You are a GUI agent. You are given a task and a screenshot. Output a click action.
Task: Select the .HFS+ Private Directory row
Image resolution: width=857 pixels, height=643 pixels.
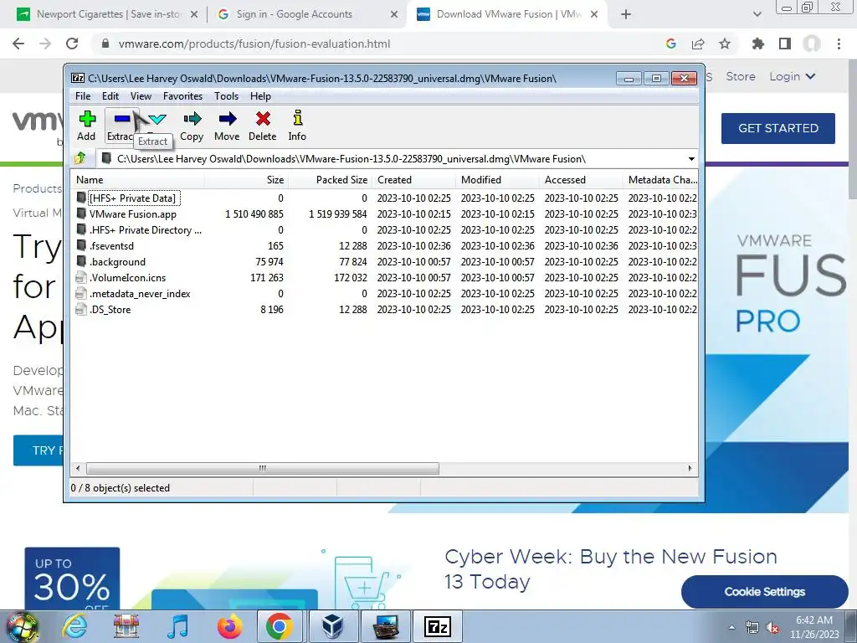[x=146, y=230]
